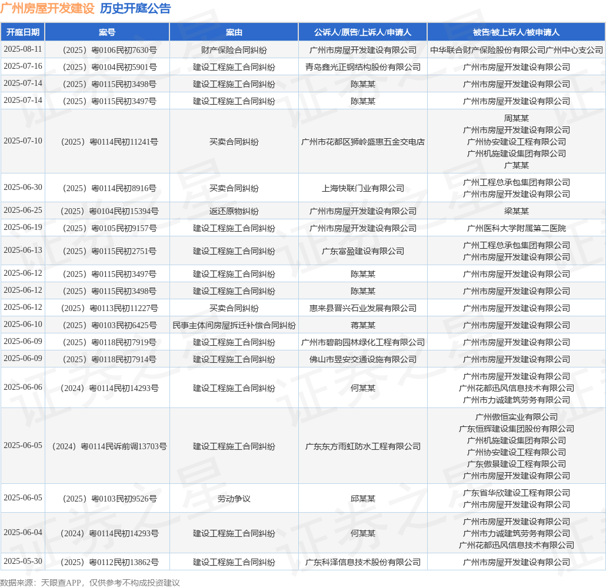Click plaintiff 蒋某某
The image size is (606, 588).
tap(363, 325)
